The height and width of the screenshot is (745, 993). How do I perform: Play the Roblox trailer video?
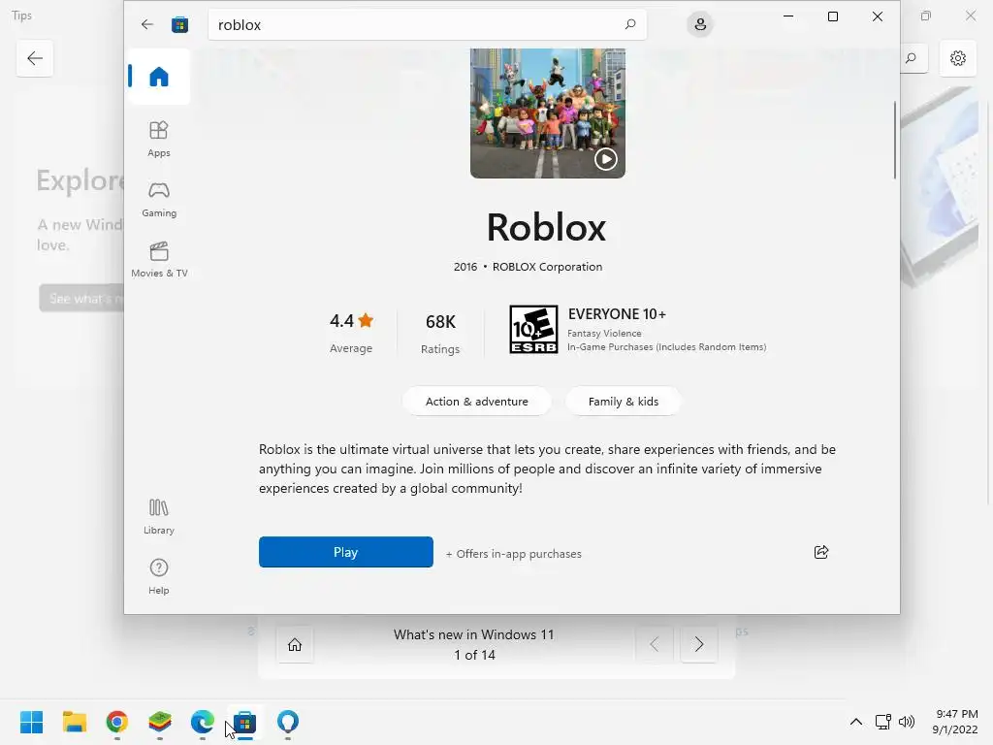point(605,158)
